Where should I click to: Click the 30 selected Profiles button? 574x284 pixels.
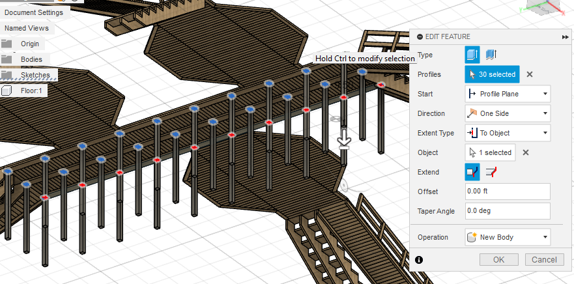(493, 74)
